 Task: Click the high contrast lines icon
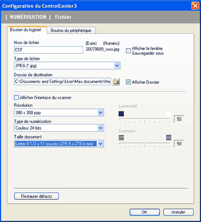pos(168,137)
